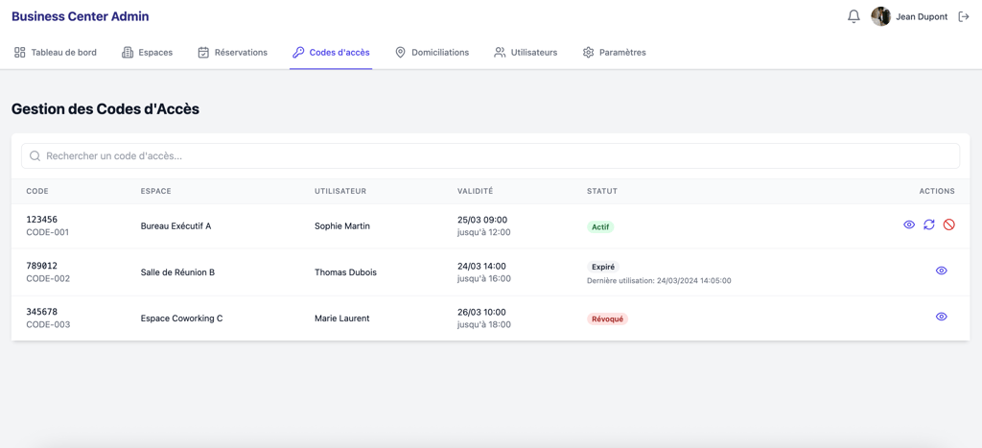Click the Actif status badge
The width and height of the screenshot is (982, 448).
click(x=600, y=226)
